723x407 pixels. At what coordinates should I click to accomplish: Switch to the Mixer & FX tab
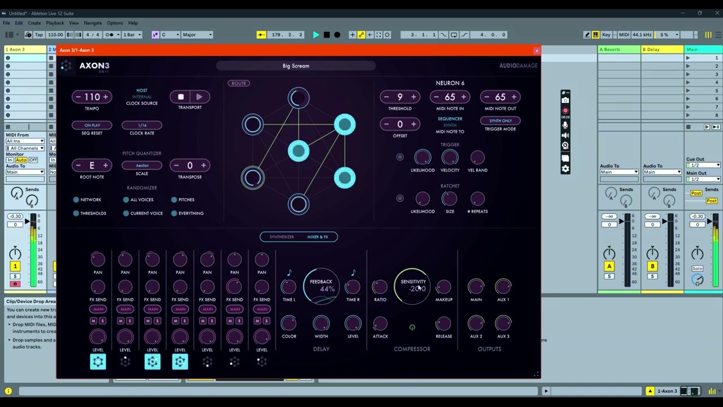click(317, 237)
